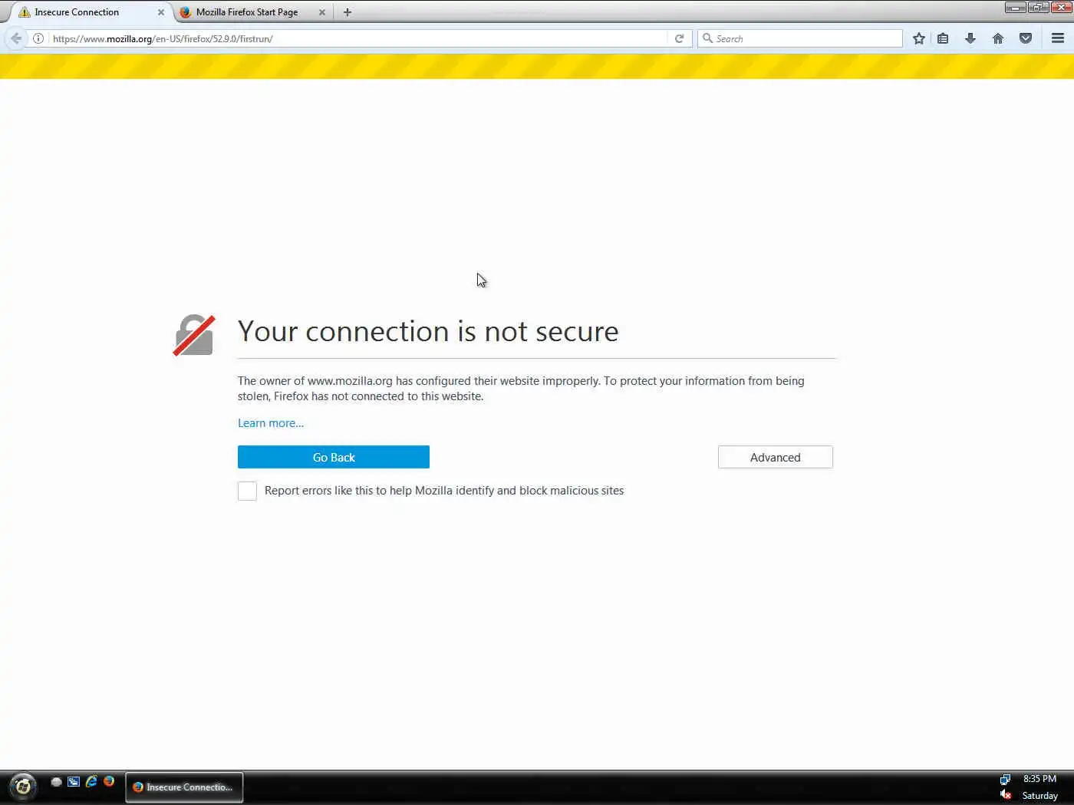Open the hamburger menu

pyautogui.click(x=1058, y=38)
